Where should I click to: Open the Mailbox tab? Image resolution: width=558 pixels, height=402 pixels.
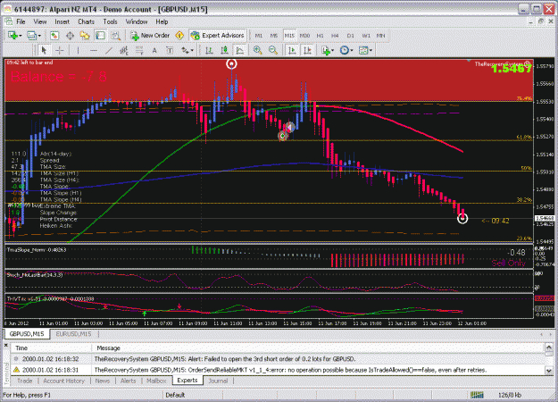pyautogui.click(x=156, y=381)
